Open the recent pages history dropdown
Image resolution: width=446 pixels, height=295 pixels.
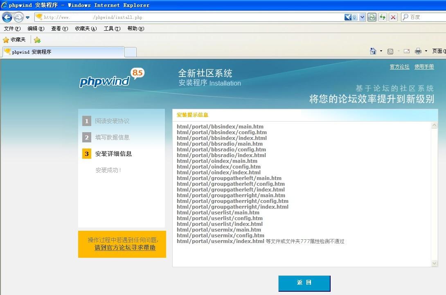27,17
